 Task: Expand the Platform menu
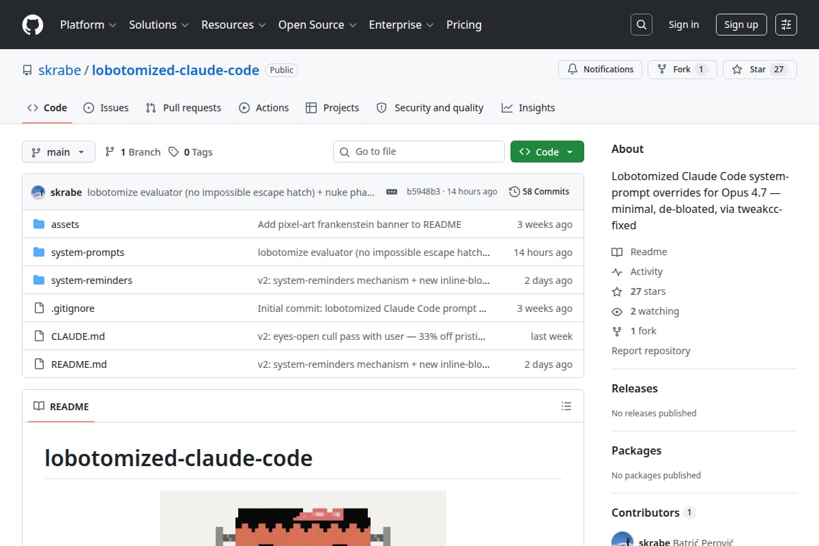(88, 25)
